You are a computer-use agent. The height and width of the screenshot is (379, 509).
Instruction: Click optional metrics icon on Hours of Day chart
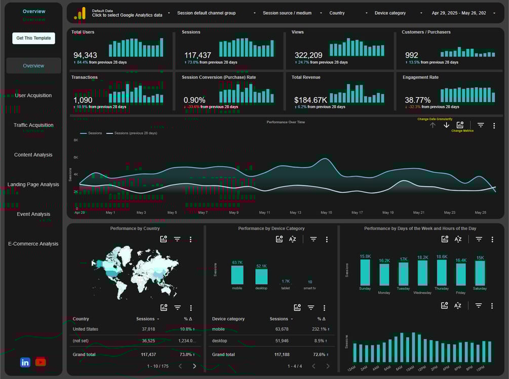click(x=444, y=306)
